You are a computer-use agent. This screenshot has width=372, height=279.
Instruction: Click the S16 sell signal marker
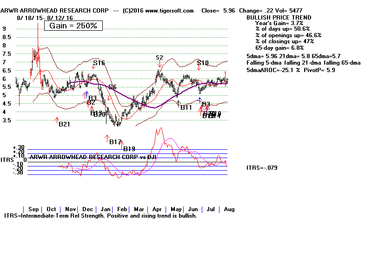coord(99,63)
